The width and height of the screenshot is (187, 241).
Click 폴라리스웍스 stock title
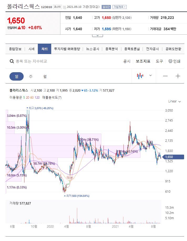coord(23,7)
